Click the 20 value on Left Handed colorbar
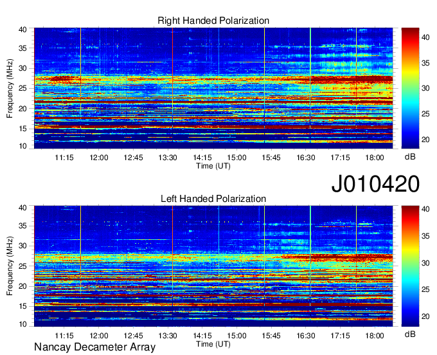 [x=425, y=316]
